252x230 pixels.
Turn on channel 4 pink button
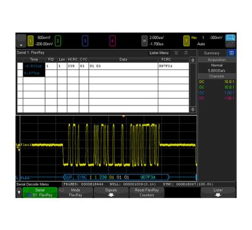pos(113,41)
